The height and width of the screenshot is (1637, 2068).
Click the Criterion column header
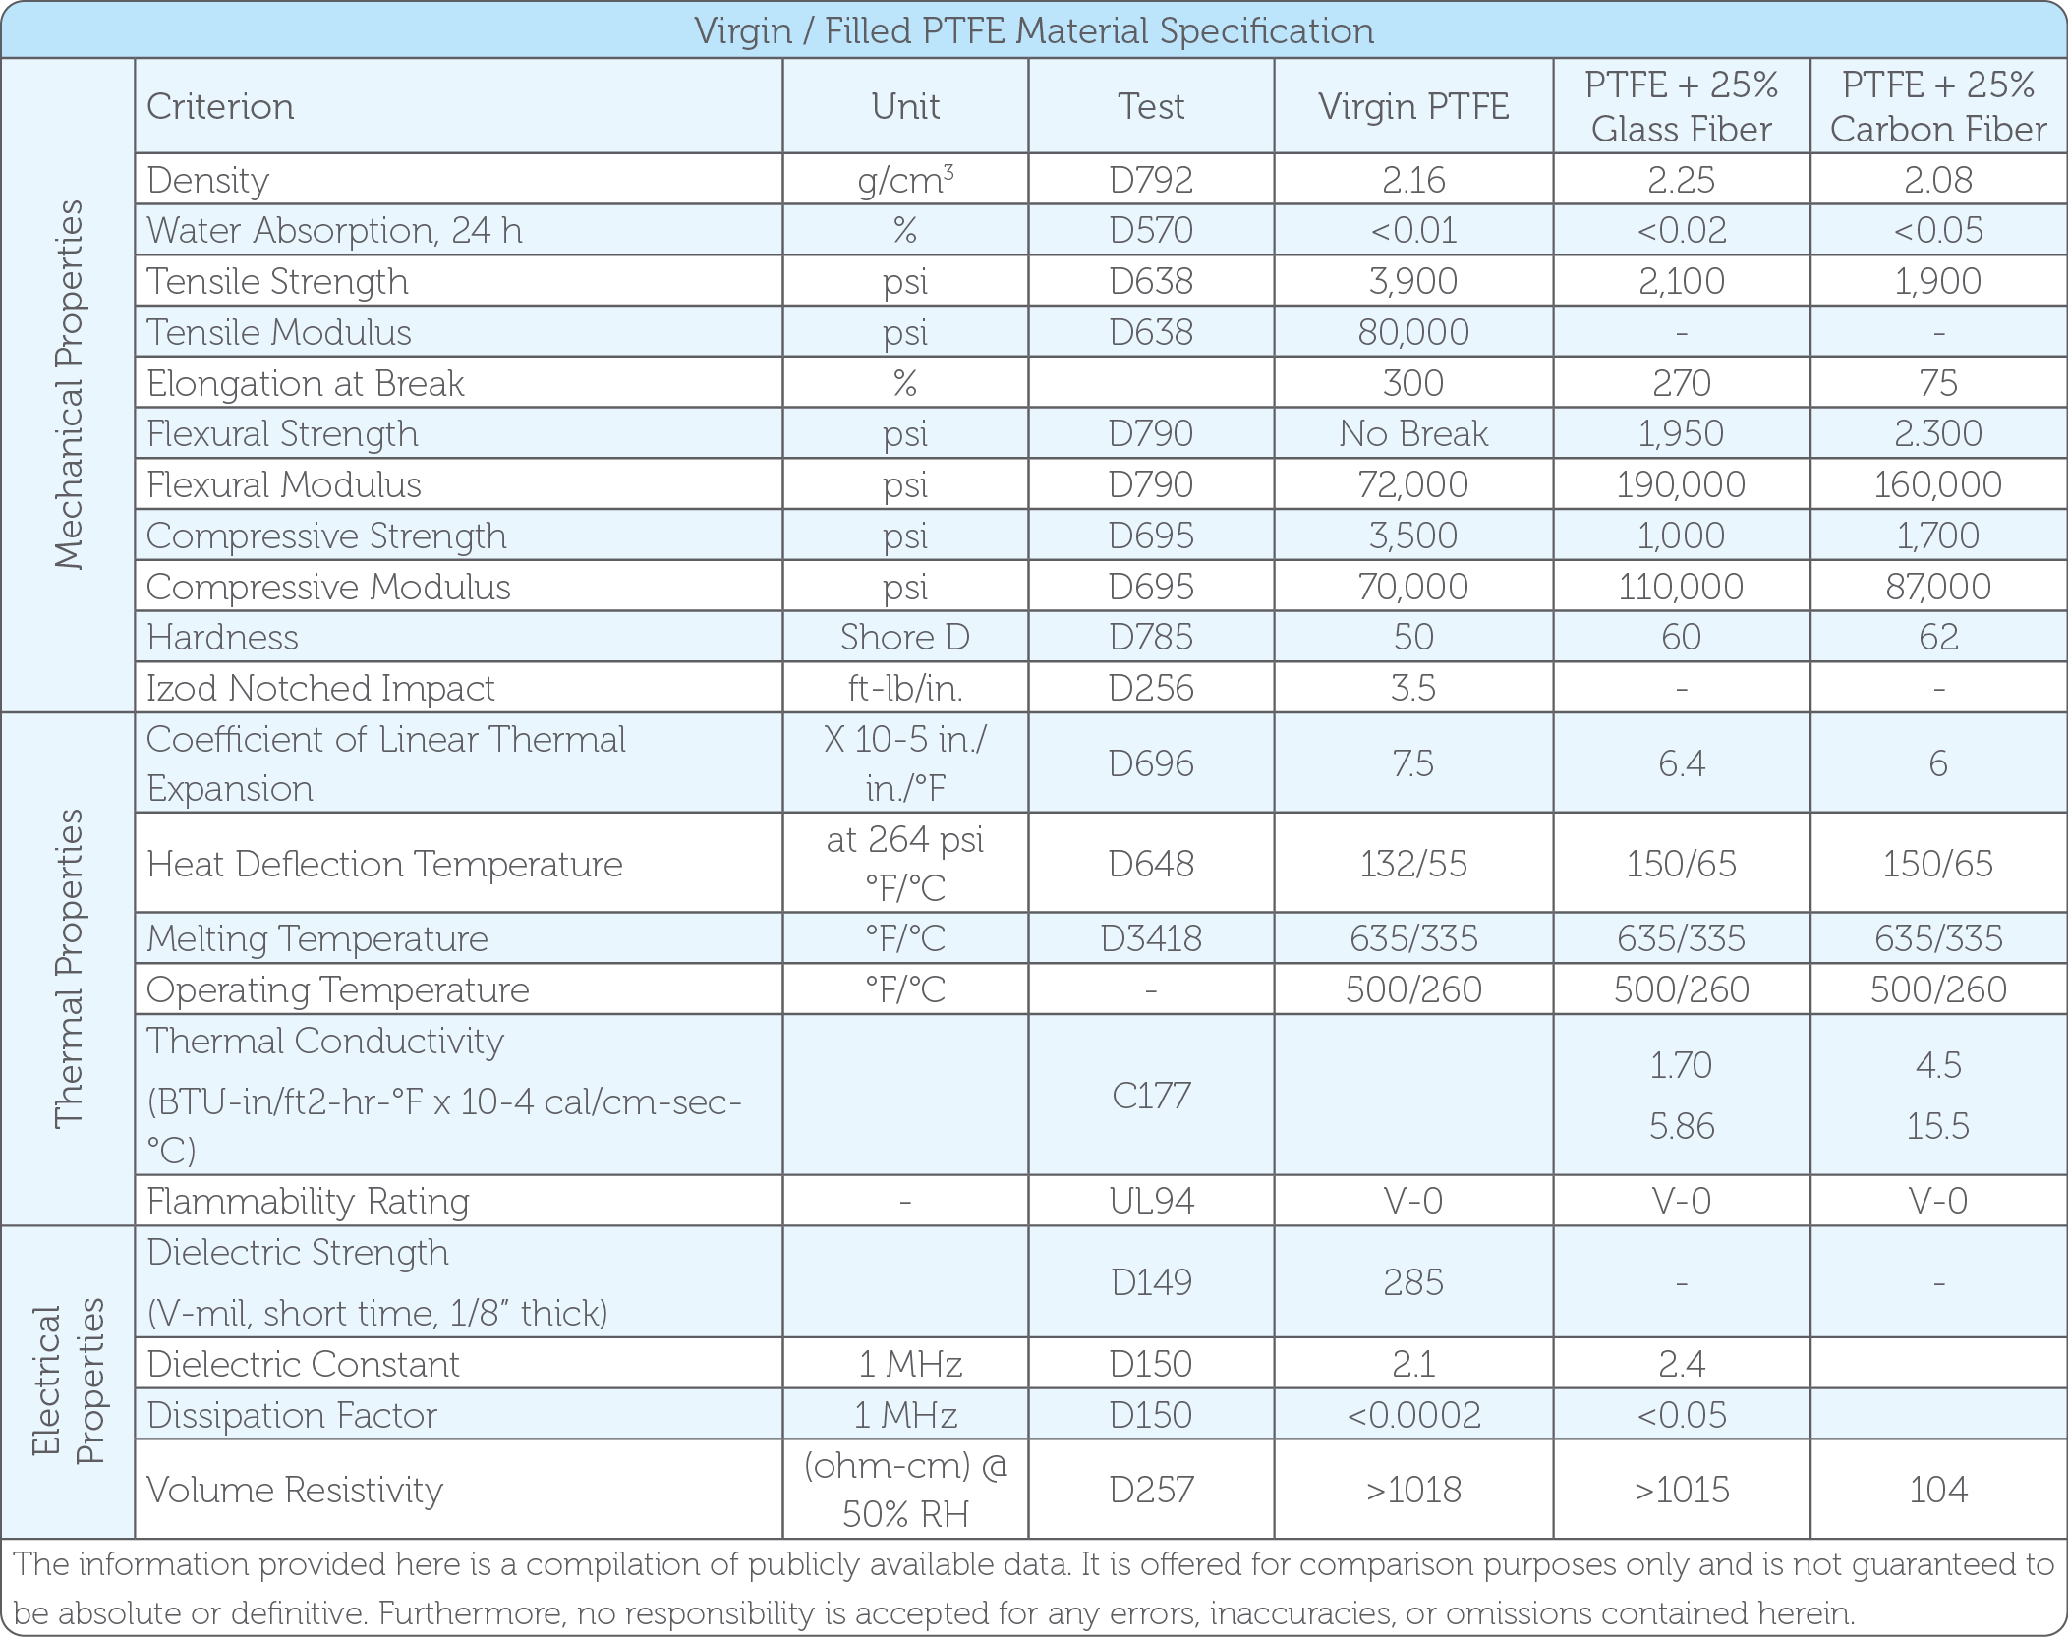[x=220, y=106]
